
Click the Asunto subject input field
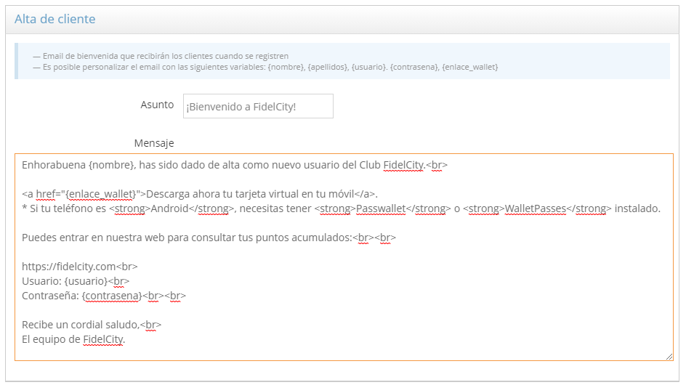tap(258, 106)
